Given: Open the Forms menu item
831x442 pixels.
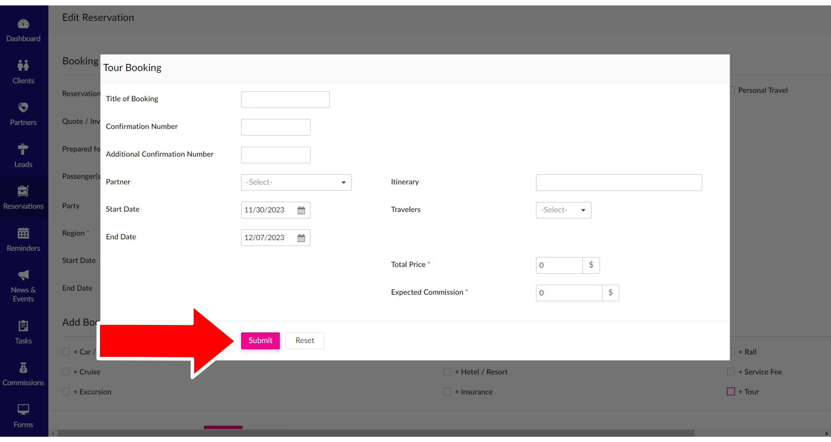Looking at the screenshot, I should [x=23, y=416].
